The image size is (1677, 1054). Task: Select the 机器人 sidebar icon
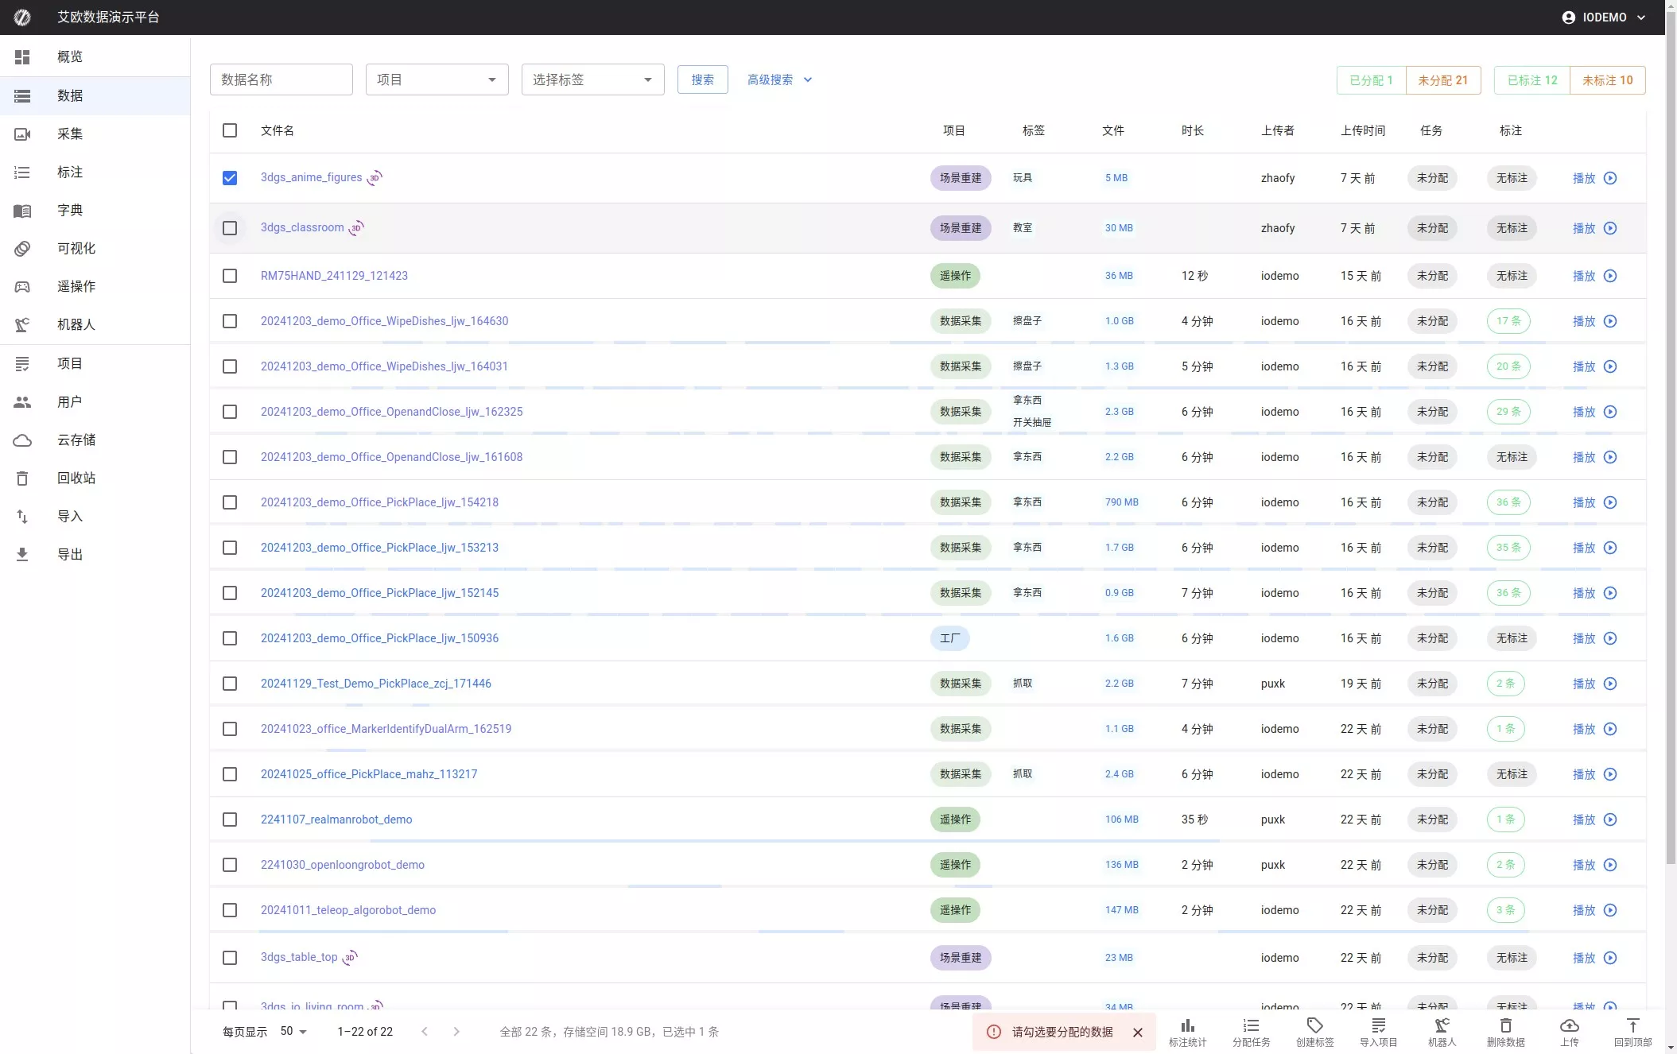pos(22,325)
